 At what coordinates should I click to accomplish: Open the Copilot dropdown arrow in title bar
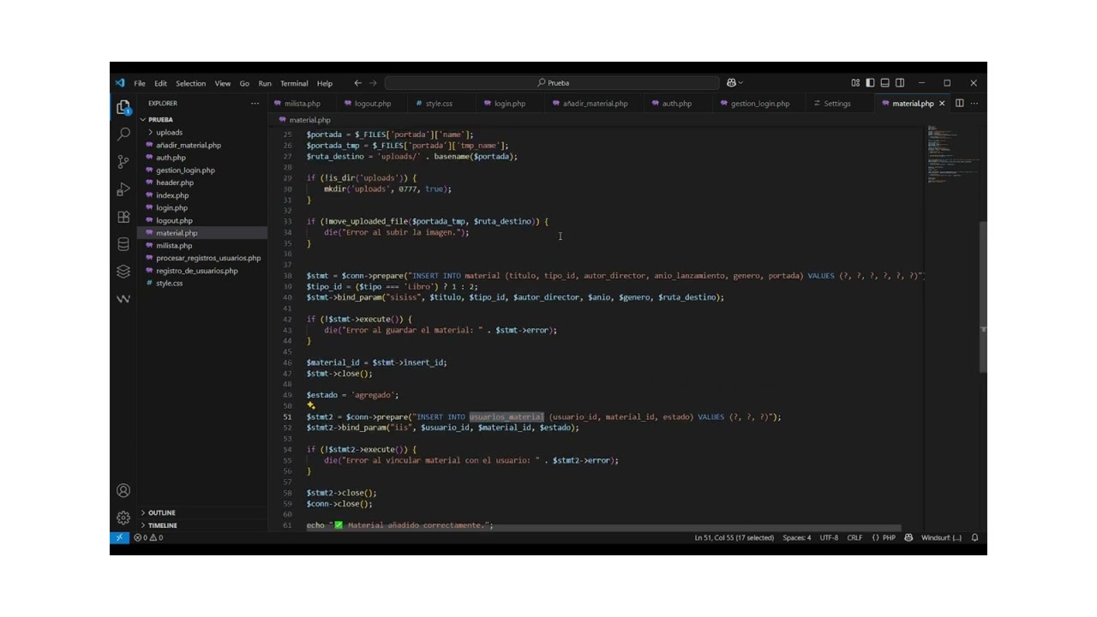[x=740, y=83]
